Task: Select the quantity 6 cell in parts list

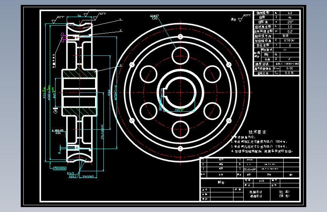Action: [239, 164]
